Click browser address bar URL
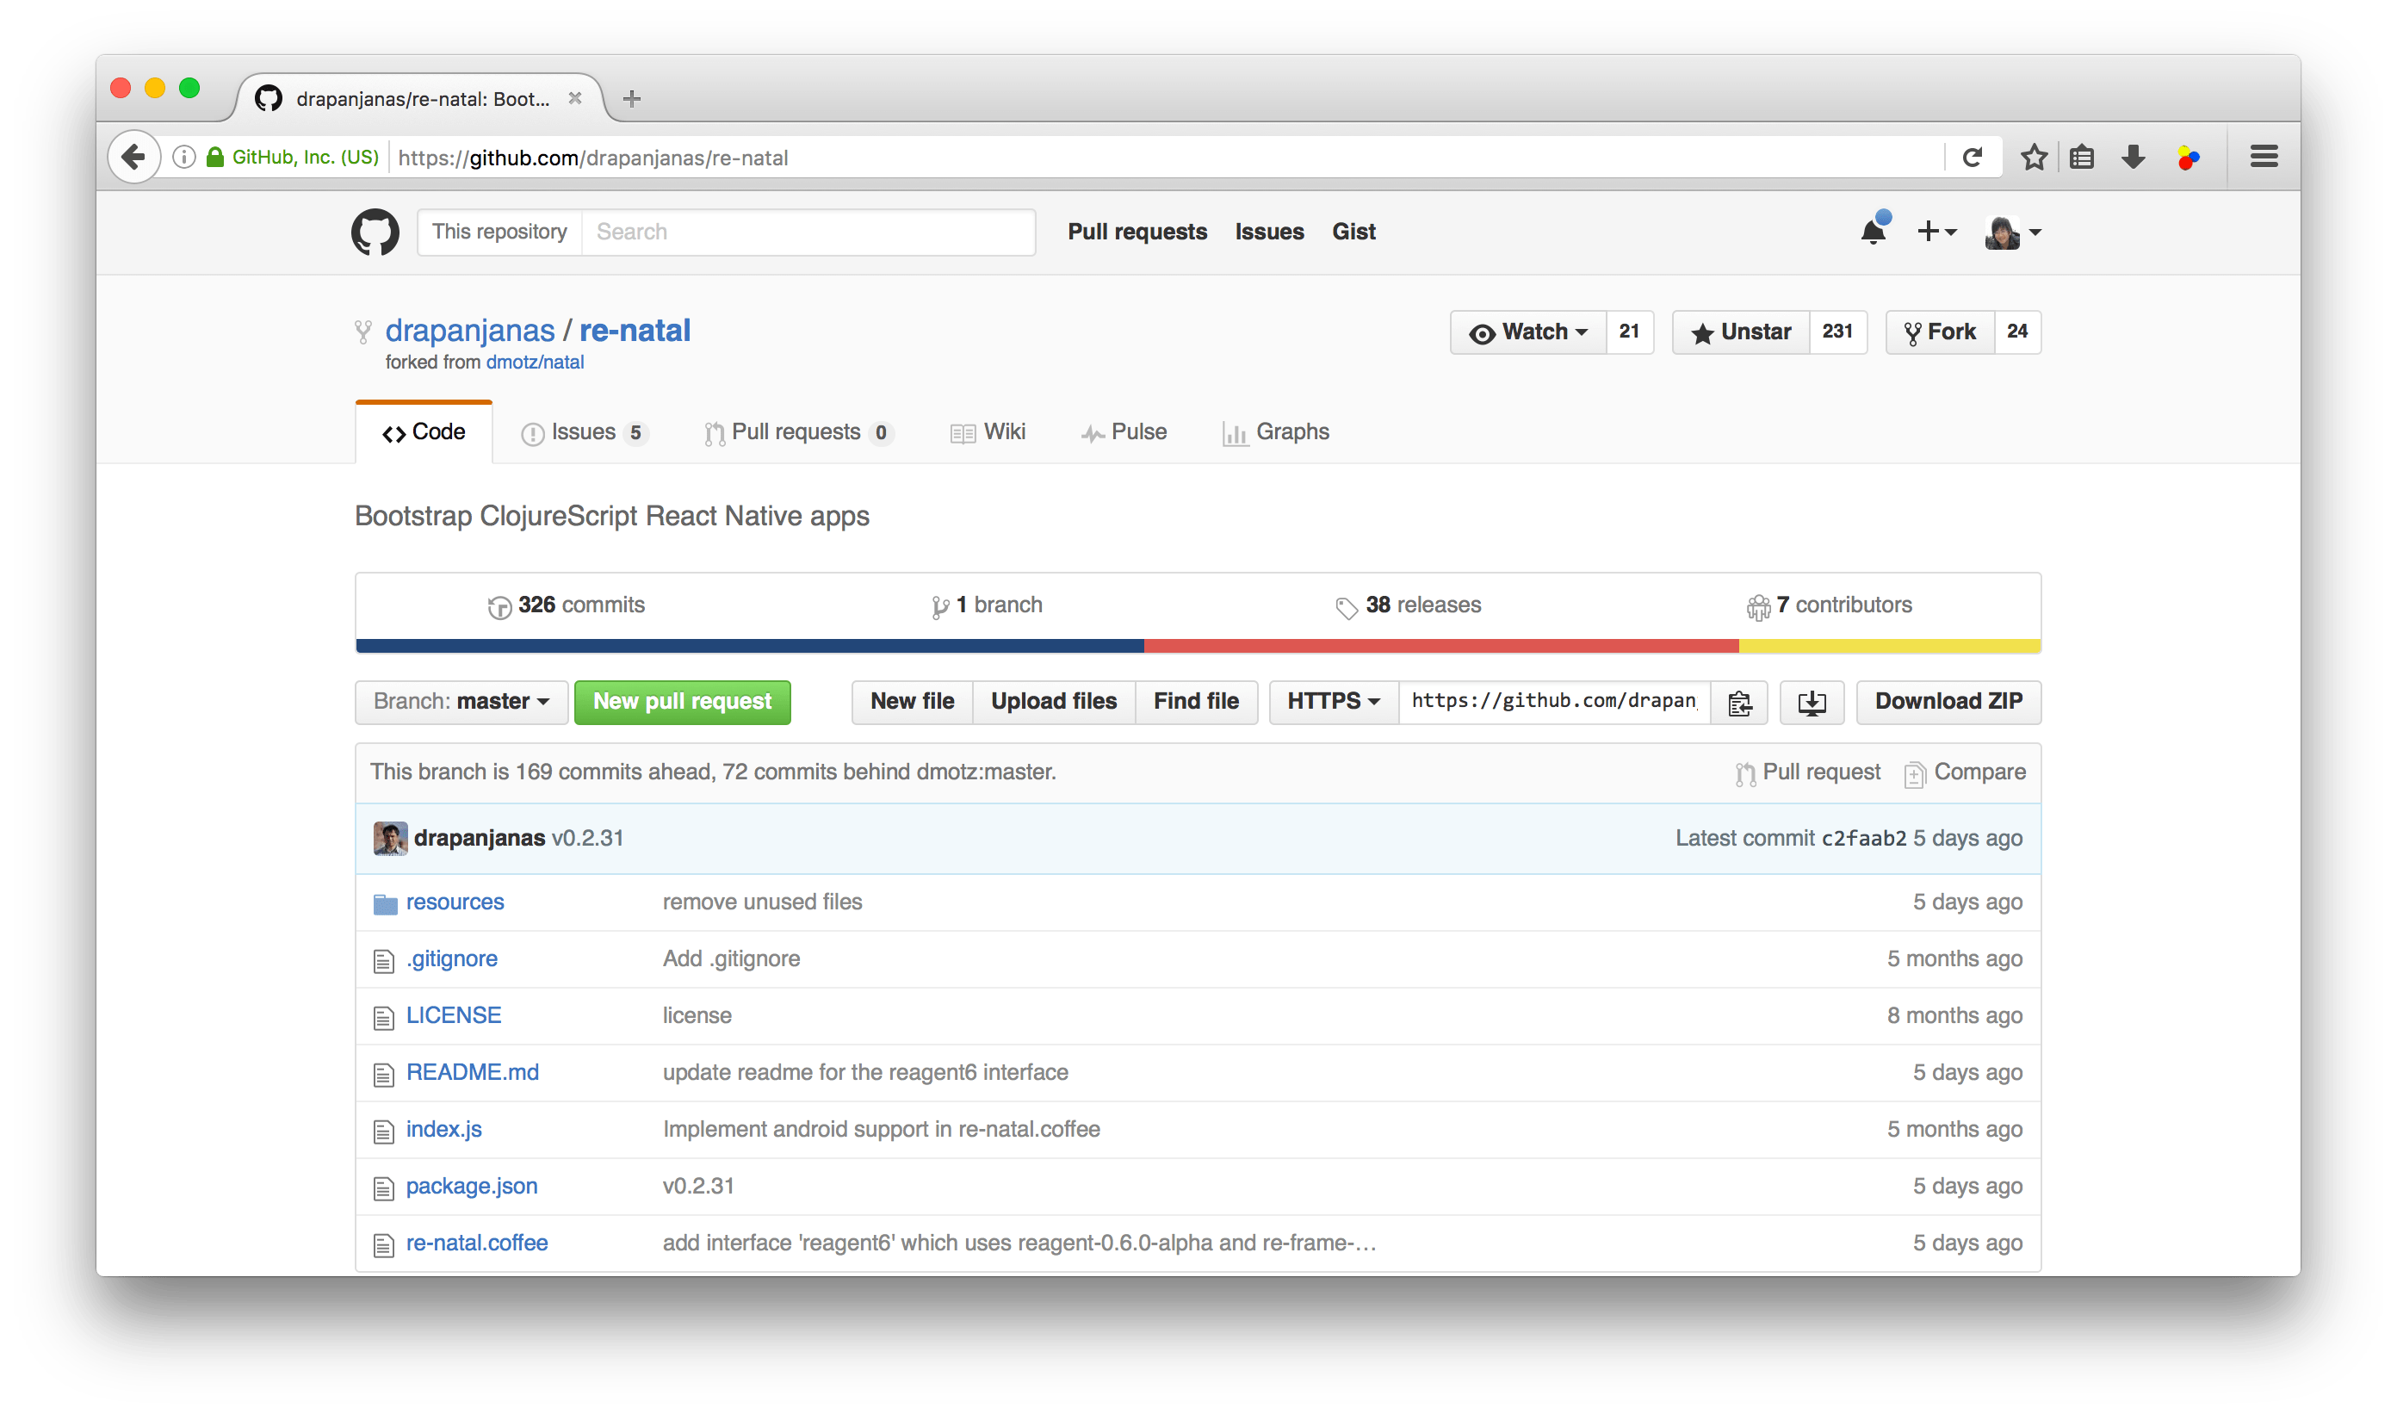 tap(1167, 158)
